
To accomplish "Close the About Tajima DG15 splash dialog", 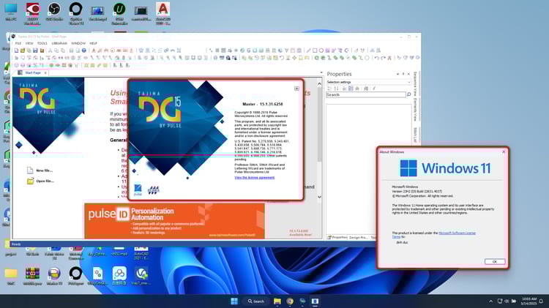I will coord(296,89).
